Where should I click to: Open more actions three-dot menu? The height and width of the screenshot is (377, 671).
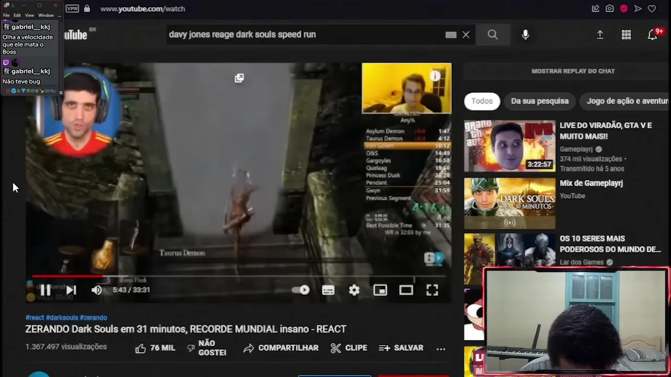[x=441, y=348]
